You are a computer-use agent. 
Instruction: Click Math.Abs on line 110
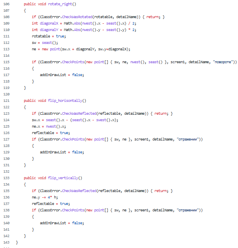pyautogui.click(x=72, y=30)
